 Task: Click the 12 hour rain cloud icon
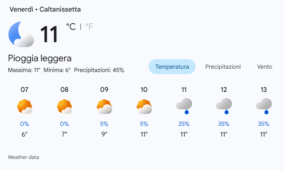tap(224, 106)
